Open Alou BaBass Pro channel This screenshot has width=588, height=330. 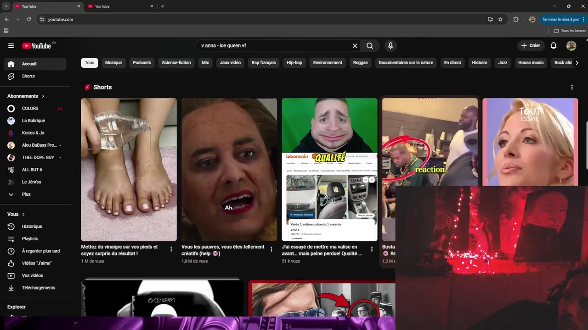point(35,145)
